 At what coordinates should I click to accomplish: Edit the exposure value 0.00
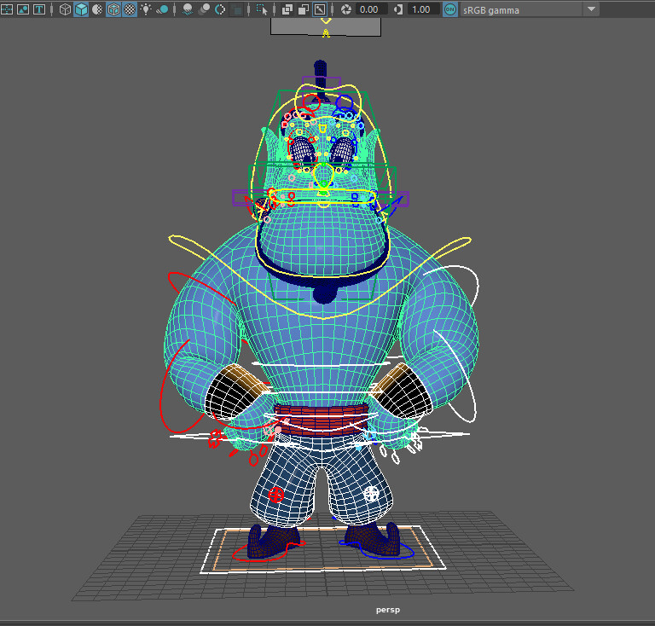(371, 9)
